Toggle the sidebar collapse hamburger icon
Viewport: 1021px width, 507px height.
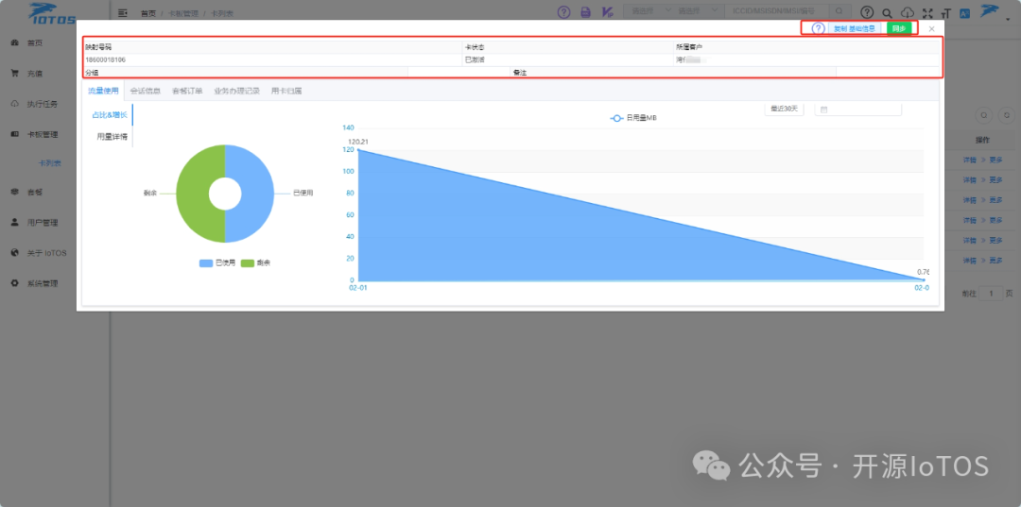tap(122, 12)
